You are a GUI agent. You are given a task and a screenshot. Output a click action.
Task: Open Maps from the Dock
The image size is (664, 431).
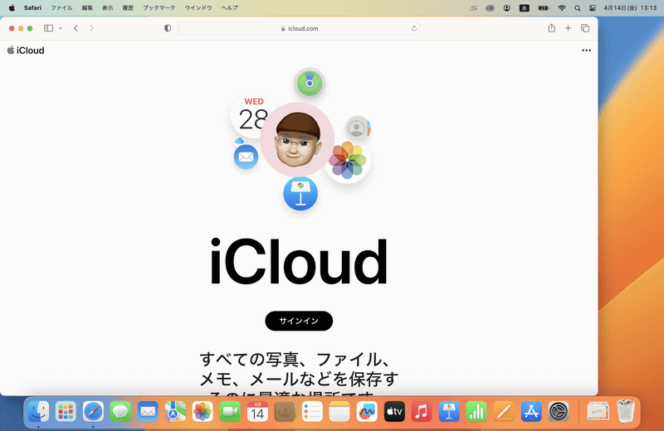click(175, 412)
